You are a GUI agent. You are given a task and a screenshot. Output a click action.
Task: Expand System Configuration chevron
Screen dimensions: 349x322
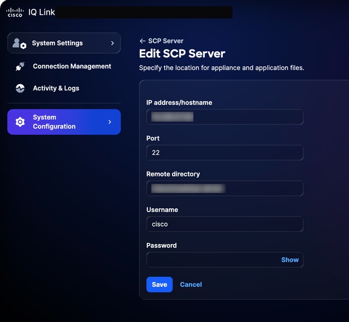(x=110, y=122)
